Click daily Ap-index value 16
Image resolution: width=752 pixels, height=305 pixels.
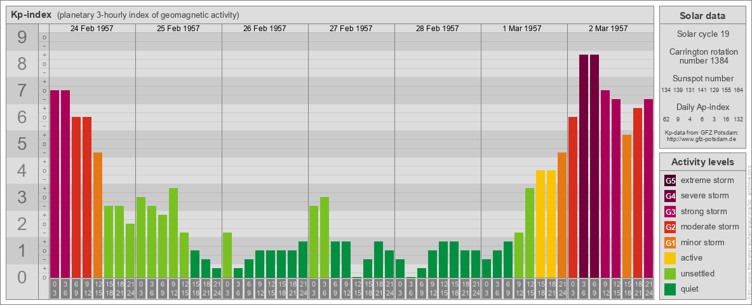tap(726, 119)
